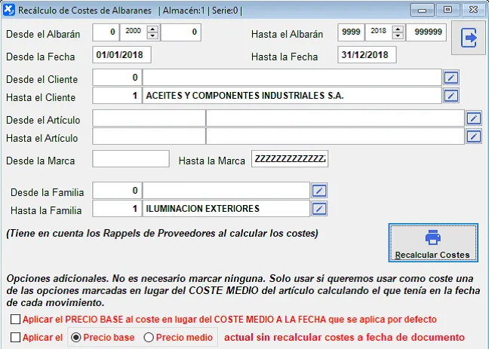Open lookup for Hasta el Cliente
This screenshot has height=349, width=489.
coord(451,96)
